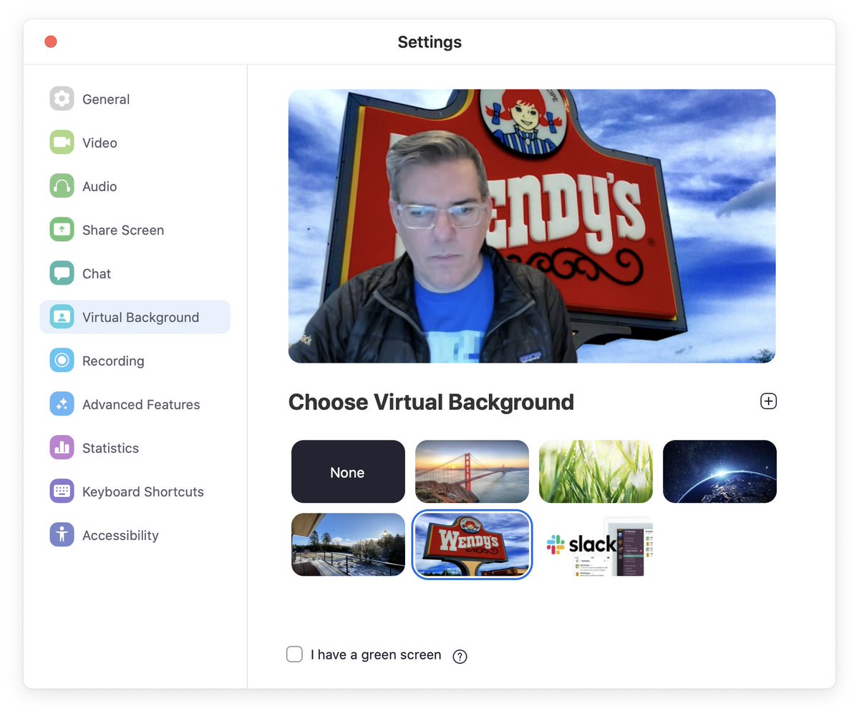Close the Settings window
Screen dimensions: 859x716
[51, 41]
